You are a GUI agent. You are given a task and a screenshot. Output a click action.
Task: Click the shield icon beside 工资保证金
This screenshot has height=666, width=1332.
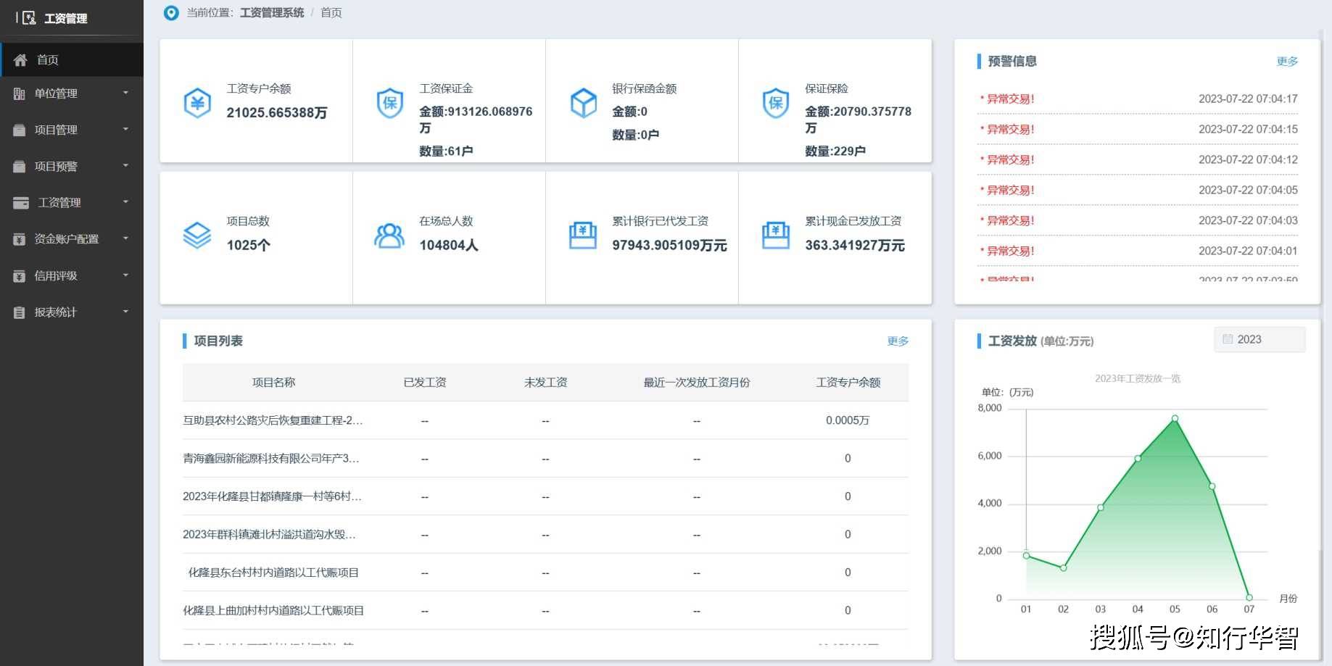[390, 103]
